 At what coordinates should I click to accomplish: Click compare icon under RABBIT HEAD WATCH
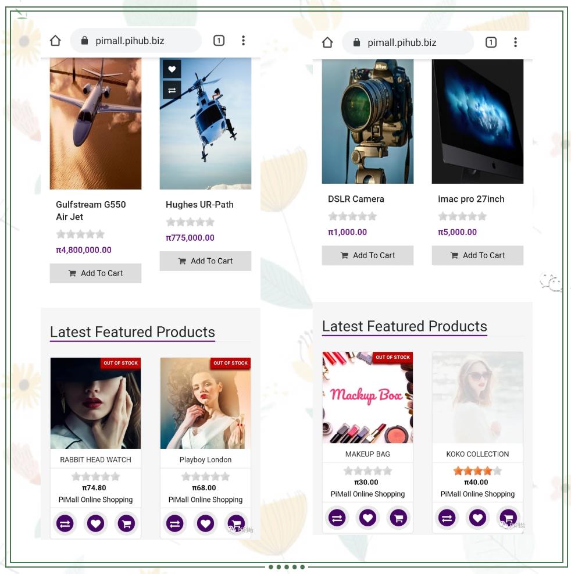[x=65, y=523]
